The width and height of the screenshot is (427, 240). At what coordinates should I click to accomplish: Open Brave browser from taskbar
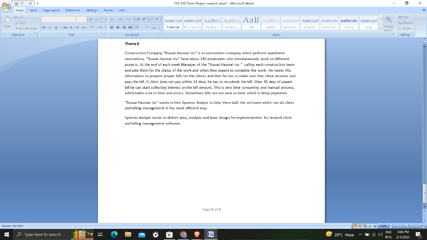pyautogui.click(x=197, y=234)
